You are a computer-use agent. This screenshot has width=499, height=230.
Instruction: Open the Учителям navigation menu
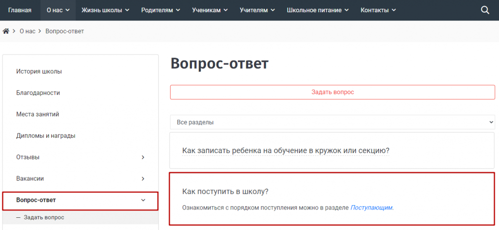point(257,10)
